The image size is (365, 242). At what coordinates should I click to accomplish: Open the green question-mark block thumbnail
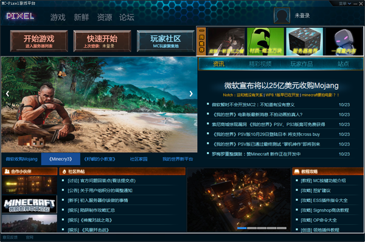pos(265,41)
